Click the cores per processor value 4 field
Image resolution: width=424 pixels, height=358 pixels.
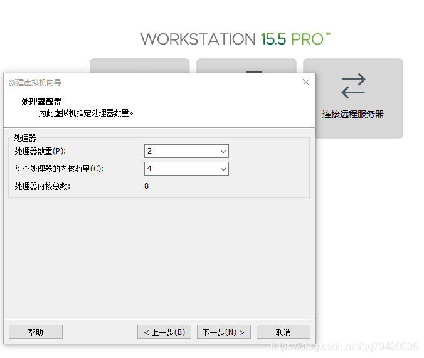click(186, 169)
